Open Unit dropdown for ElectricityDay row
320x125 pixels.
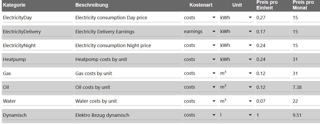click(x=236, y=18)
